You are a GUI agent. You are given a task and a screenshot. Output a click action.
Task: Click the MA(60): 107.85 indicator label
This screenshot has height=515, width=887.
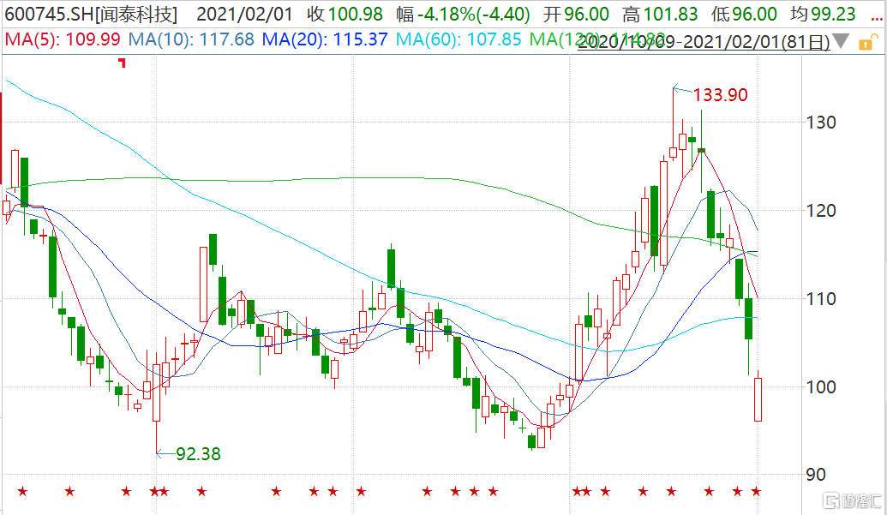[x=458, y=39]
